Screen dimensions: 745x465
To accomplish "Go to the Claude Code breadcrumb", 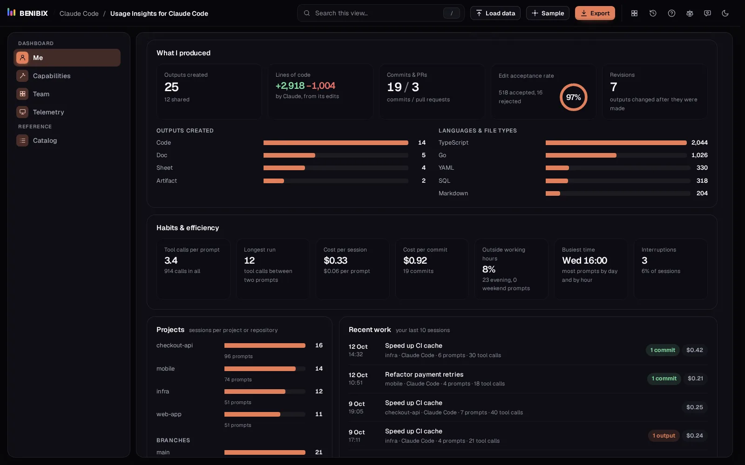I will (x=79, y=13).
